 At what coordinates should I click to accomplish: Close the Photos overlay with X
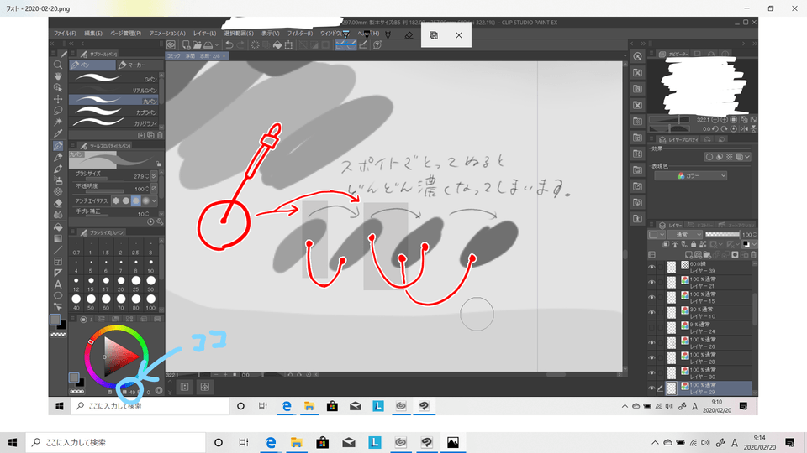459,35
